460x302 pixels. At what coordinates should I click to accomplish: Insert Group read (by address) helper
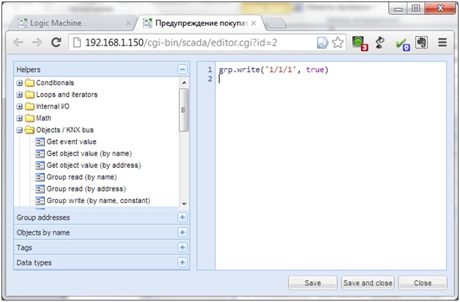(x=86, y=188)
